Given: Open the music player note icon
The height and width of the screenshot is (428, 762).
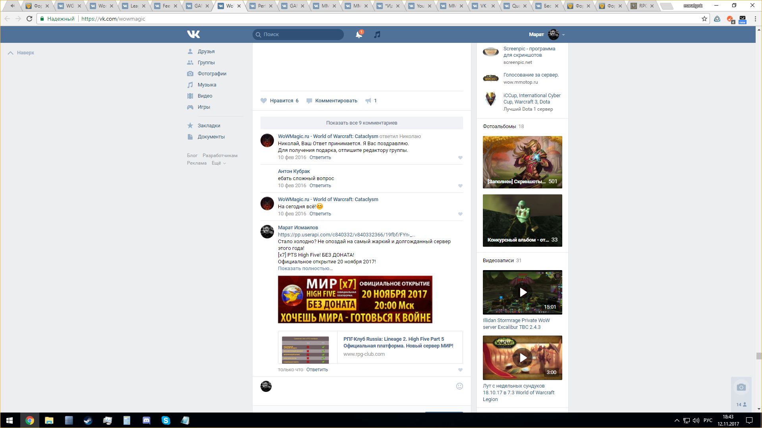Looking at the screenshot, I should pyautogui.click(x=377, y=35).
